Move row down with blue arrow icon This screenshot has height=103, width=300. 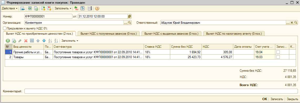(44, 41)
